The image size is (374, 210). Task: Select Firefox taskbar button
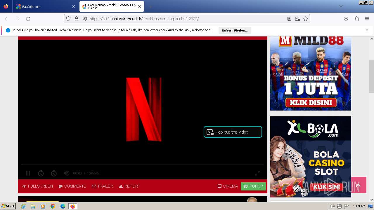point(72,206)
